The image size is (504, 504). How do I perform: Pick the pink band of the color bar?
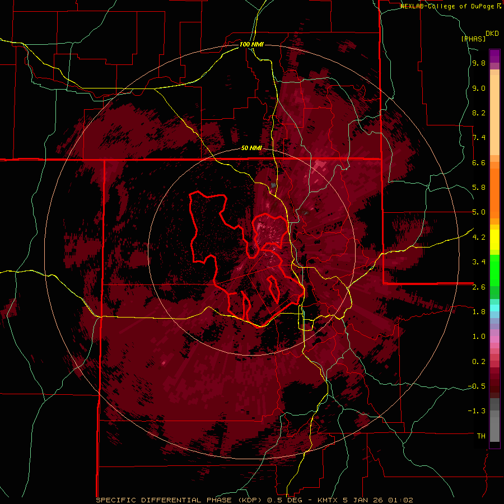click(x=494, y=339)
